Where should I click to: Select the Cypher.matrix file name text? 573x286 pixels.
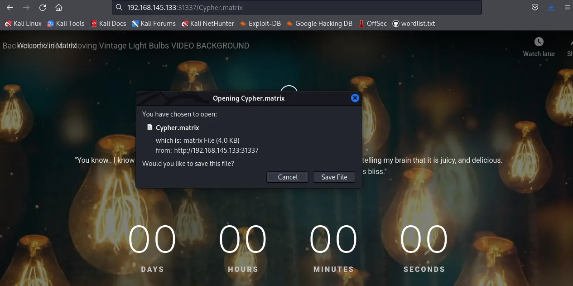click(178, 128)
